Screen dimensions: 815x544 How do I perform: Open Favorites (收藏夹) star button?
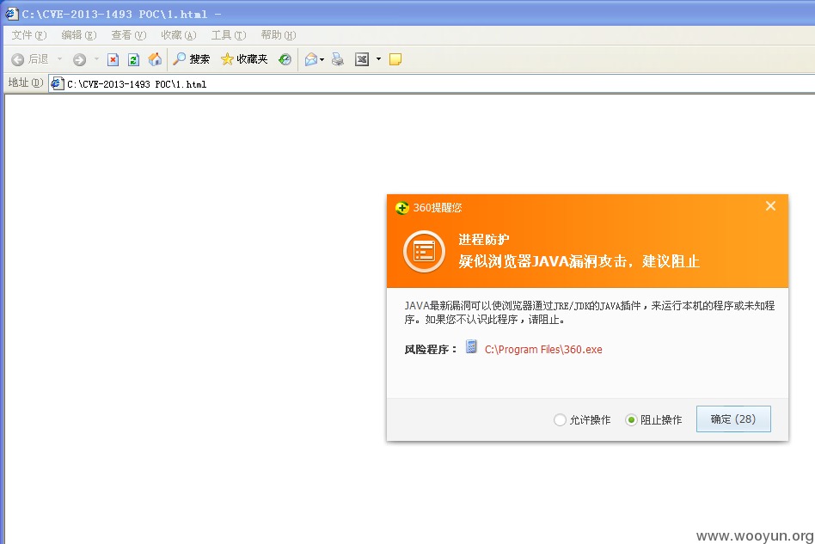[244, 59]
